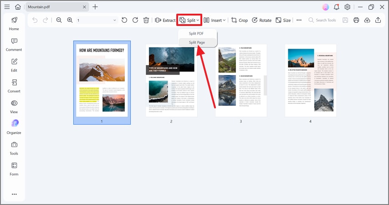This screenshot has height=205, width=389.
Task: Open Form in the sidebar
Action: [x=14, y=169]
